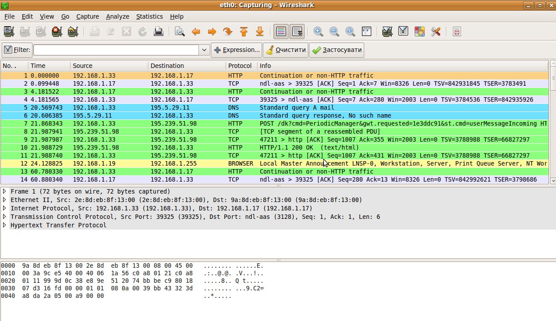Expand the Transmission Control Protocol node
Screen dimensions: 556x321
pyautogui.click(x=4, y=217)
